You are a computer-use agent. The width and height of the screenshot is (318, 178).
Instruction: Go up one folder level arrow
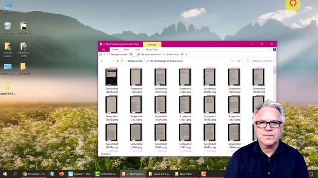(x=117, y=61)
